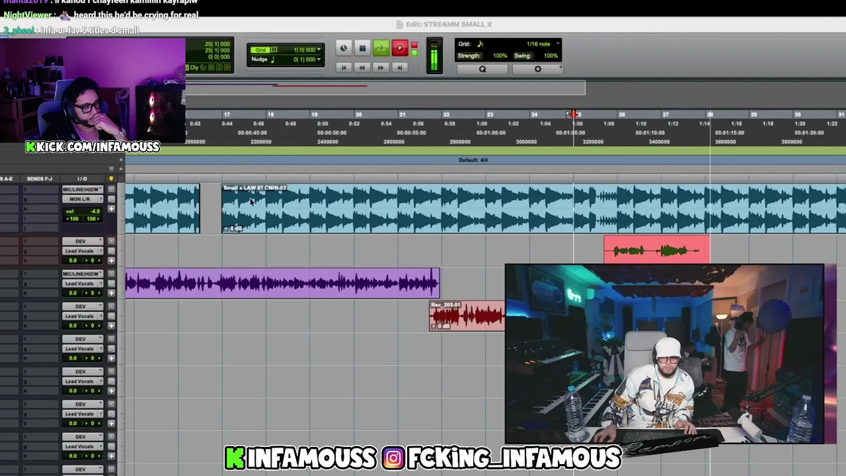
Task: Toggle the Swing option
Action: click(x=523, y=56)
